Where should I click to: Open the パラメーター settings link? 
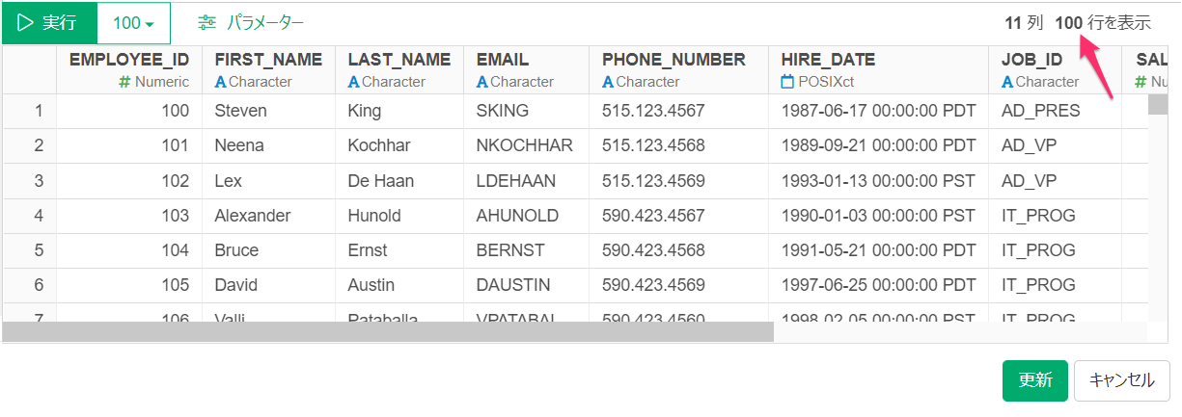(265, 22)
